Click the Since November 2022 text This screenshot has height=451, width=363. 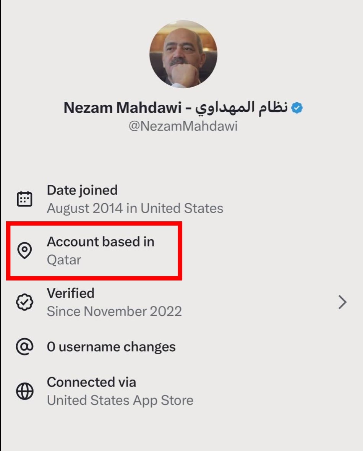(x=114, y=311)
